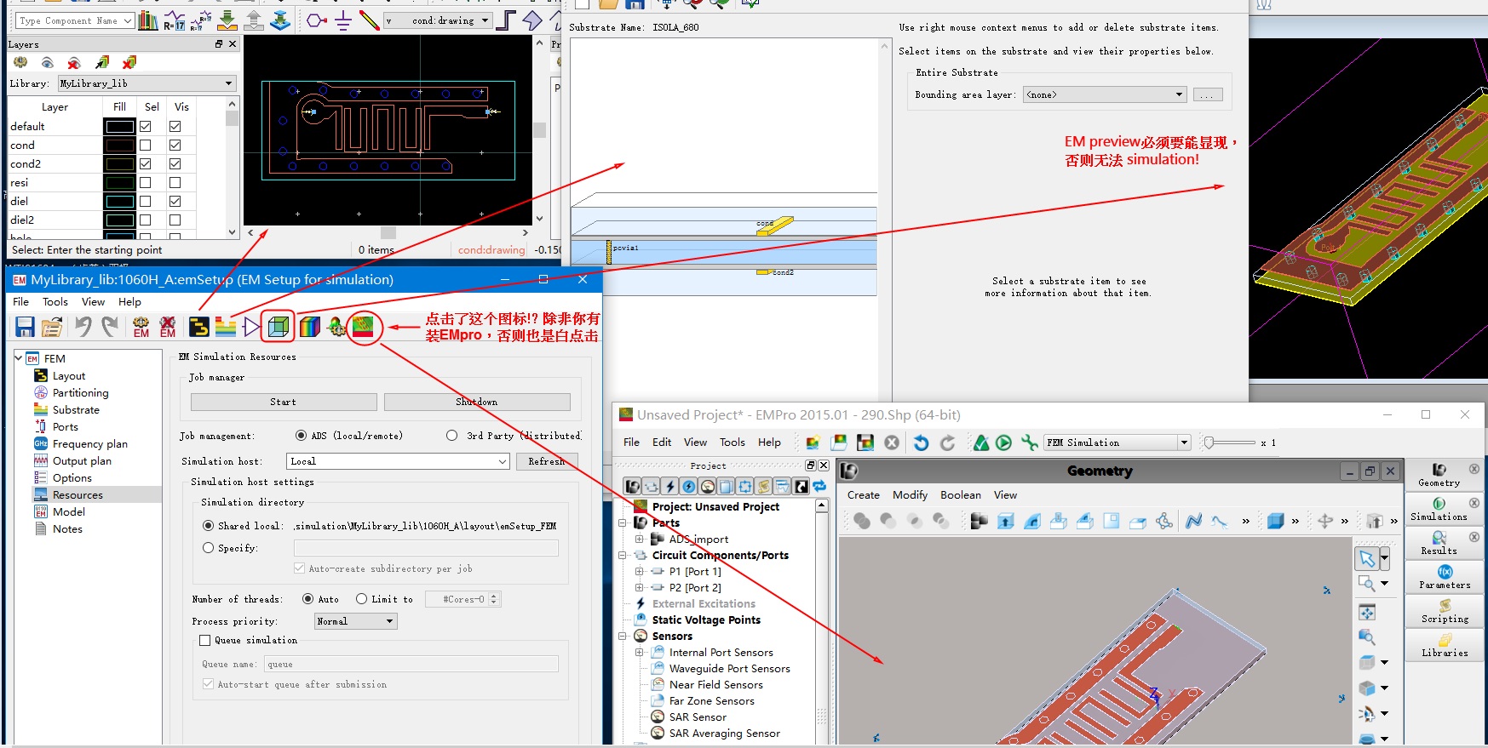Screen dimensions: 1488x748
Task: Open the substrate editor icon in EM Setup toolbar
Action: (x=226, y=327)
